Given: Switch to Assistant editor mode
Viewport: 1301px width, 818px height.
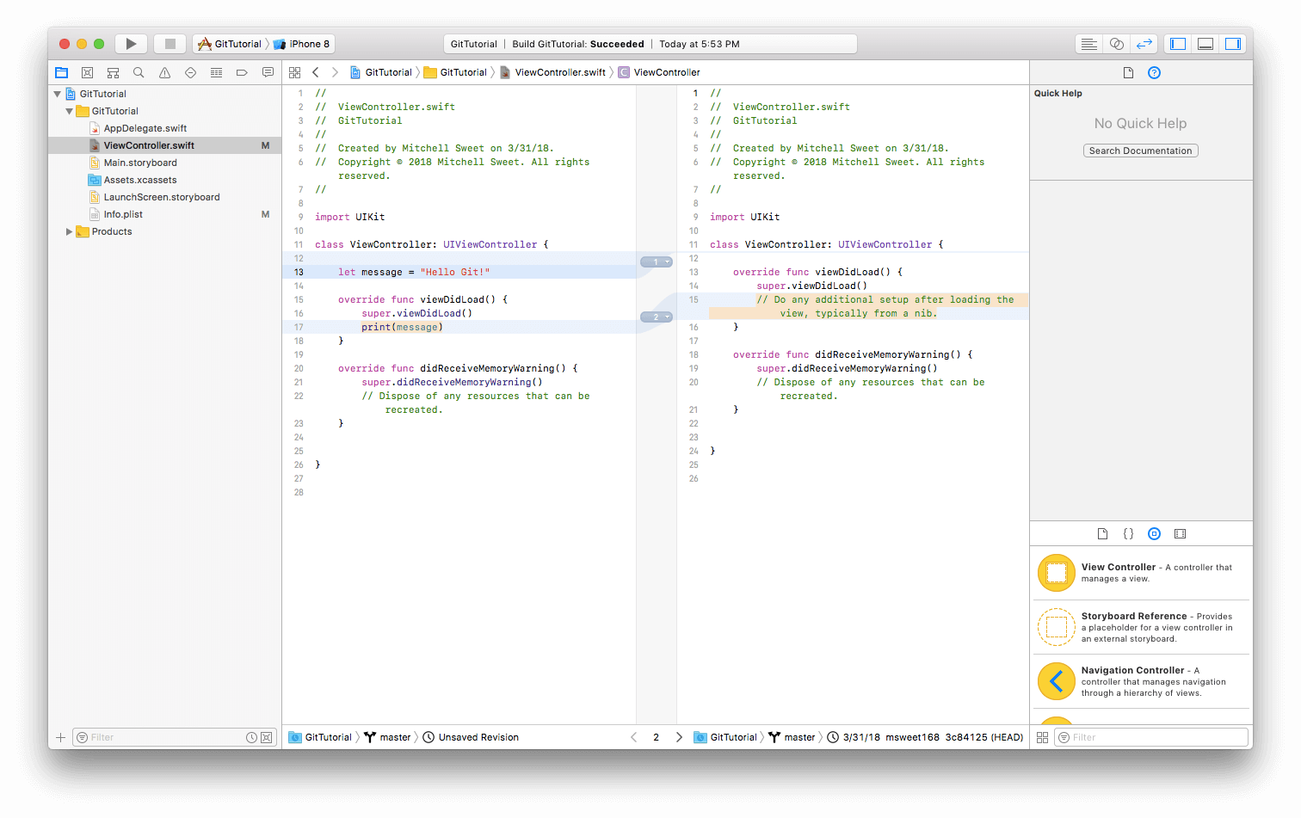Looking at the screenshot, I should [1116, 44].
